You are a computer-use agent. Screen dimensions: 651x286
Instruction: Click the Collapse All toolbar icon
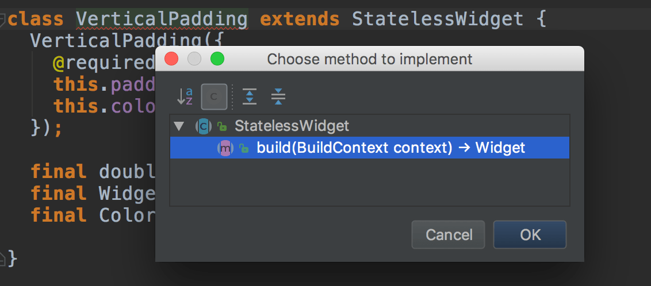[x=278, y=96]
